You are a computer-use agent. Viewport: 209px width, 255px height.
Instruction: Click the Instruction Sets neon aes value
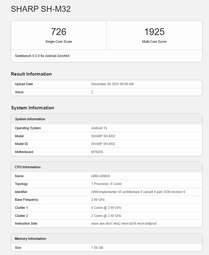tap(124, 223)
